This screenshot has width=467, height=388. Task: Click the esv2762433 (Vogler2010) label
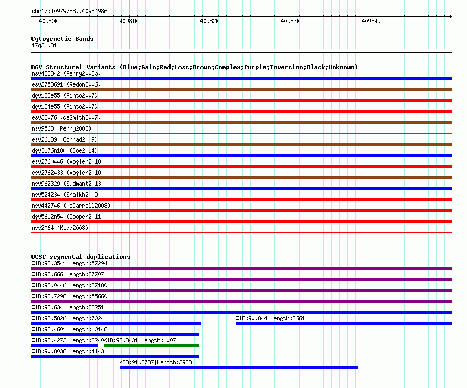coord(68,173)
